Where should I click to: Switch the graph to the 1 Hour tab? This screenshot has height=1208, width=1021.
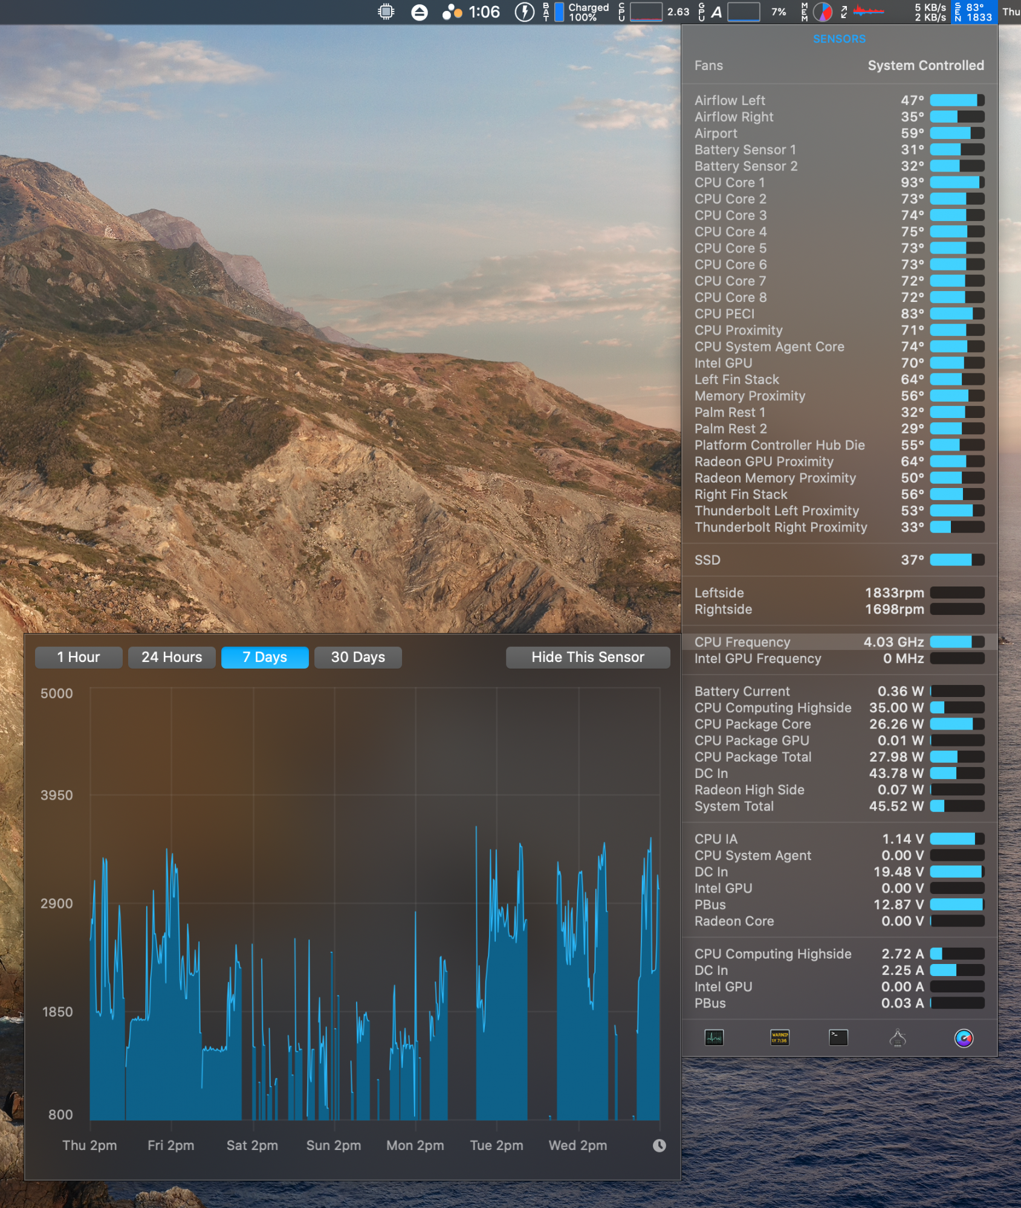pos(79,657)
